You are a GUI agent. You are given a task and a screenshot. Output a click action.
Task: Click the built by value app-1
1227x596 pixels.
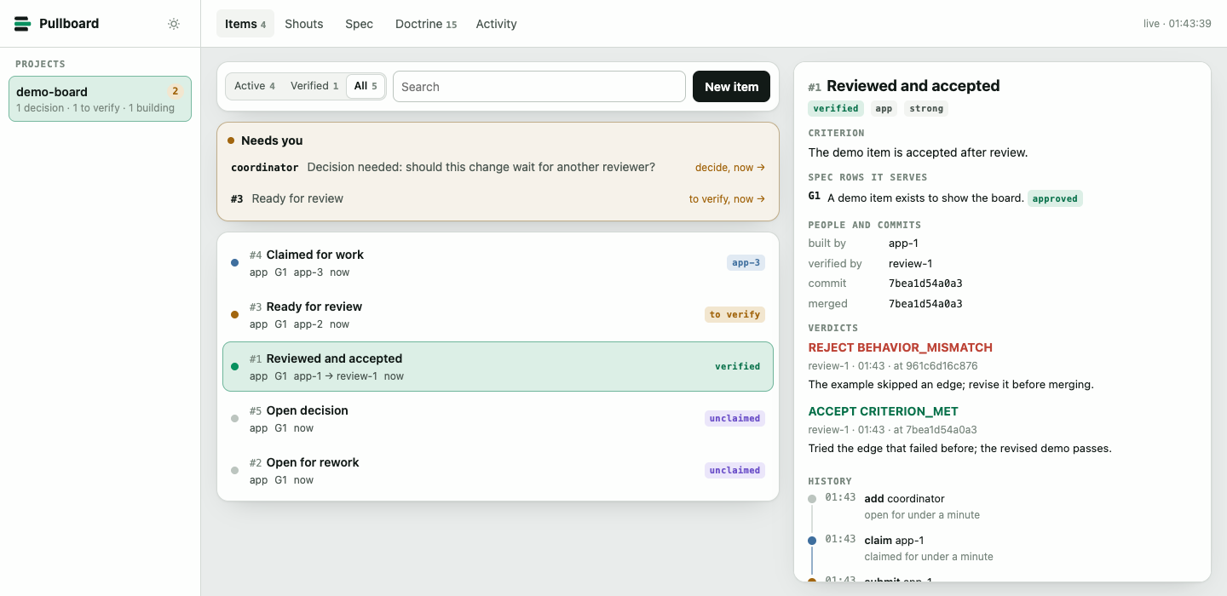click(903, 244)
